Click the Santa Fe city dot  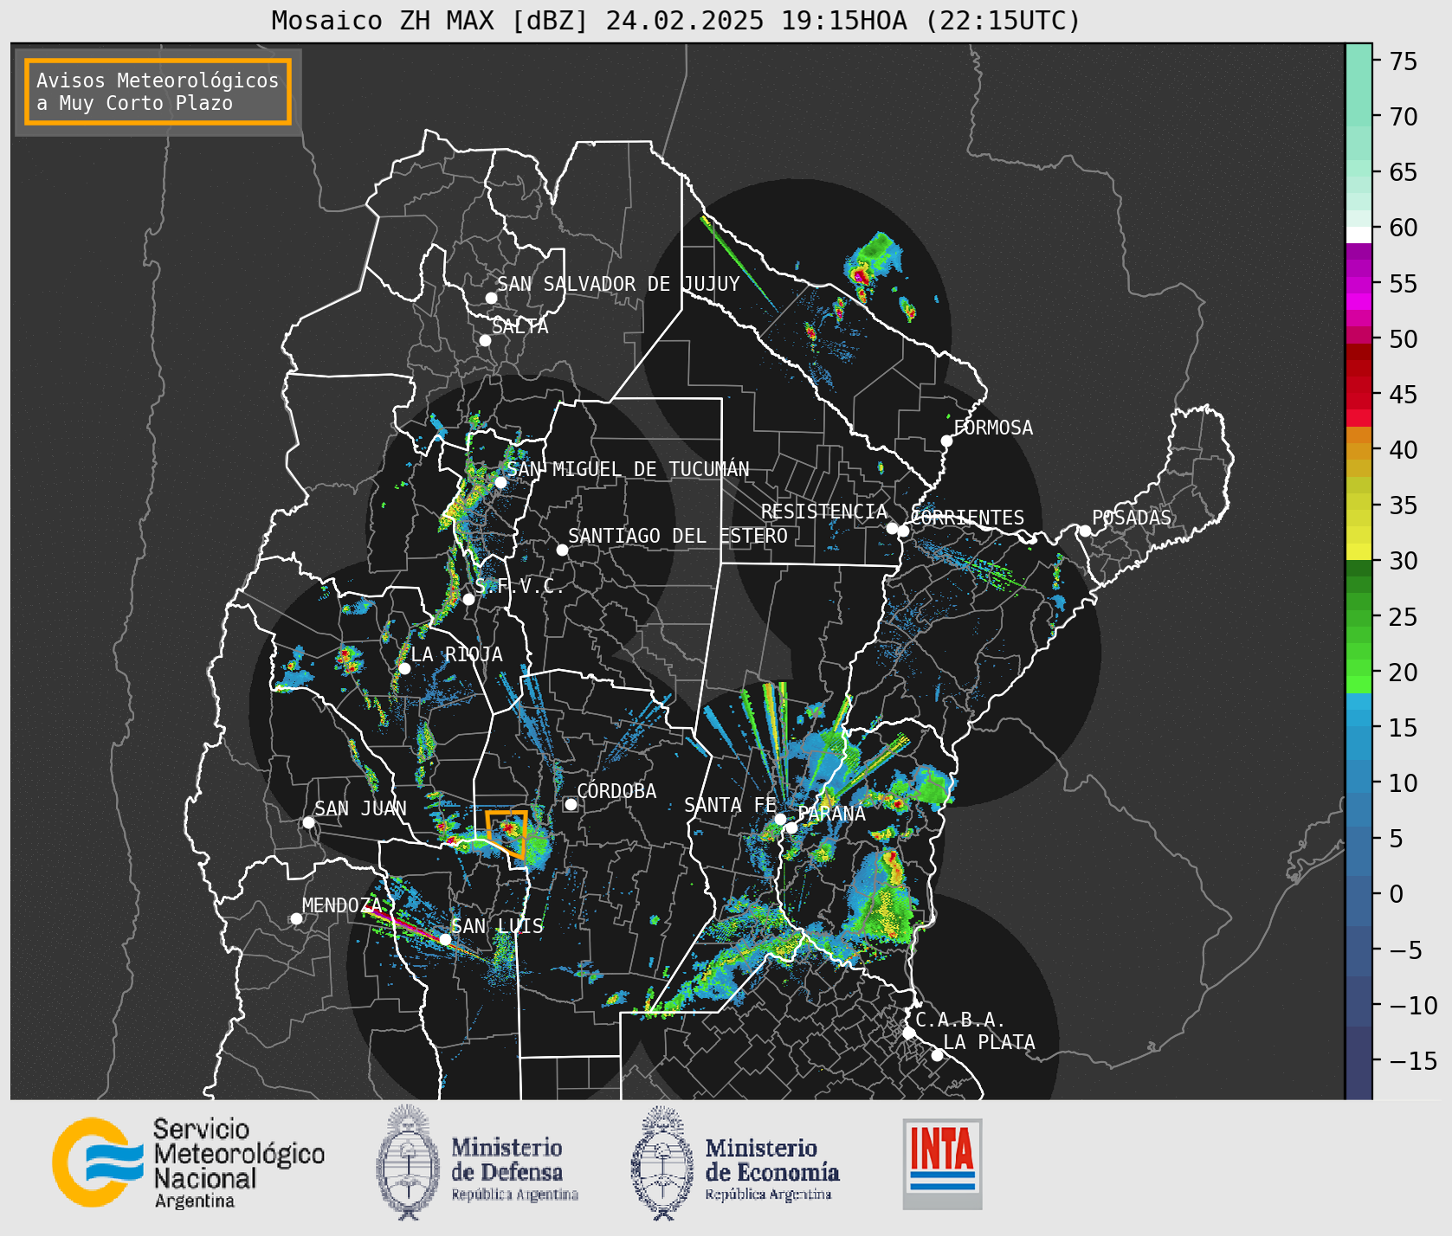[x=780, y=819]
